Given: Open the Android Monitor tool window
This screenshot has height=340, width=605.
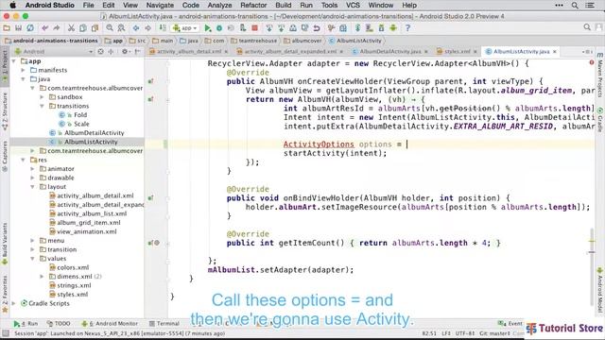Looking at the screenshot, I should click(110, 323).
